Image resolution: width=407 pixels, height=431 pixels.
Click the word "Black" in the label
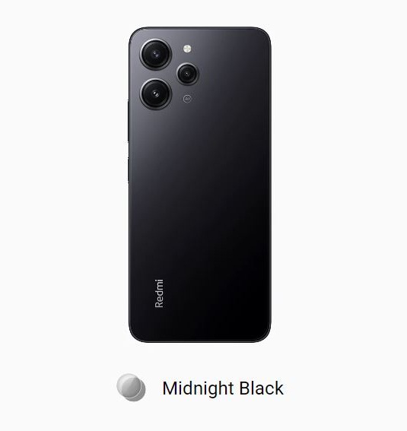point(261,388)
